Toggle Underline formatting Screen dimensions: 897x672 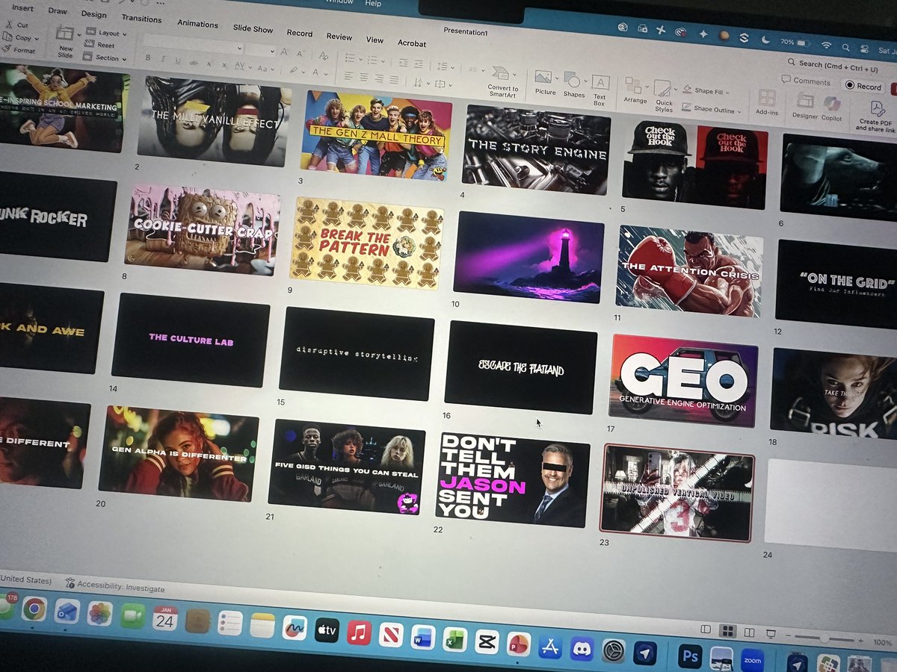pos(179,60)
